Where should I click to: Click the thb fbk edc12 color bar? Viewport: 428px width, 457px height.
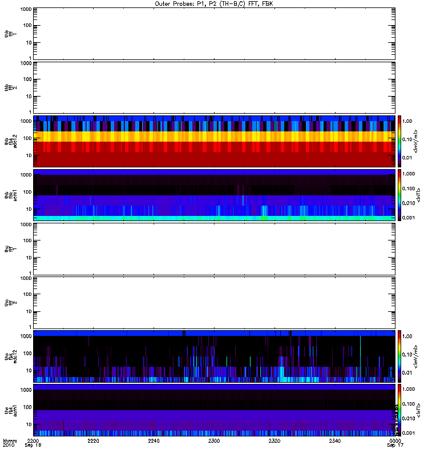(399, 141)
